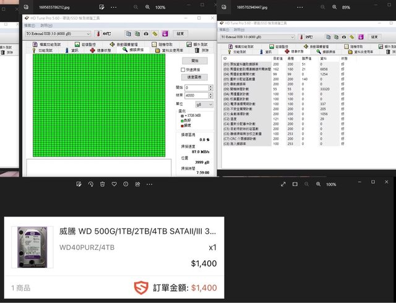Click the 開始 start scan button
396x303 pixels.
[x=194, y=61]
